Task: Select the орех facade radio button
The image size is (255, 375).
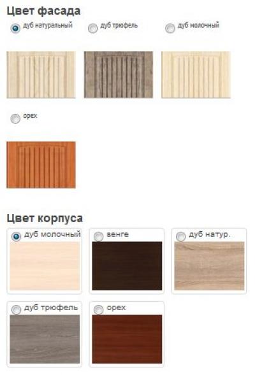Action: click(15, 118)
